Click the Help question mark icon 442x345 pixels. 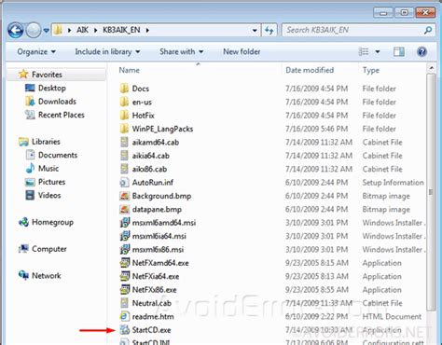pos(421,52)
